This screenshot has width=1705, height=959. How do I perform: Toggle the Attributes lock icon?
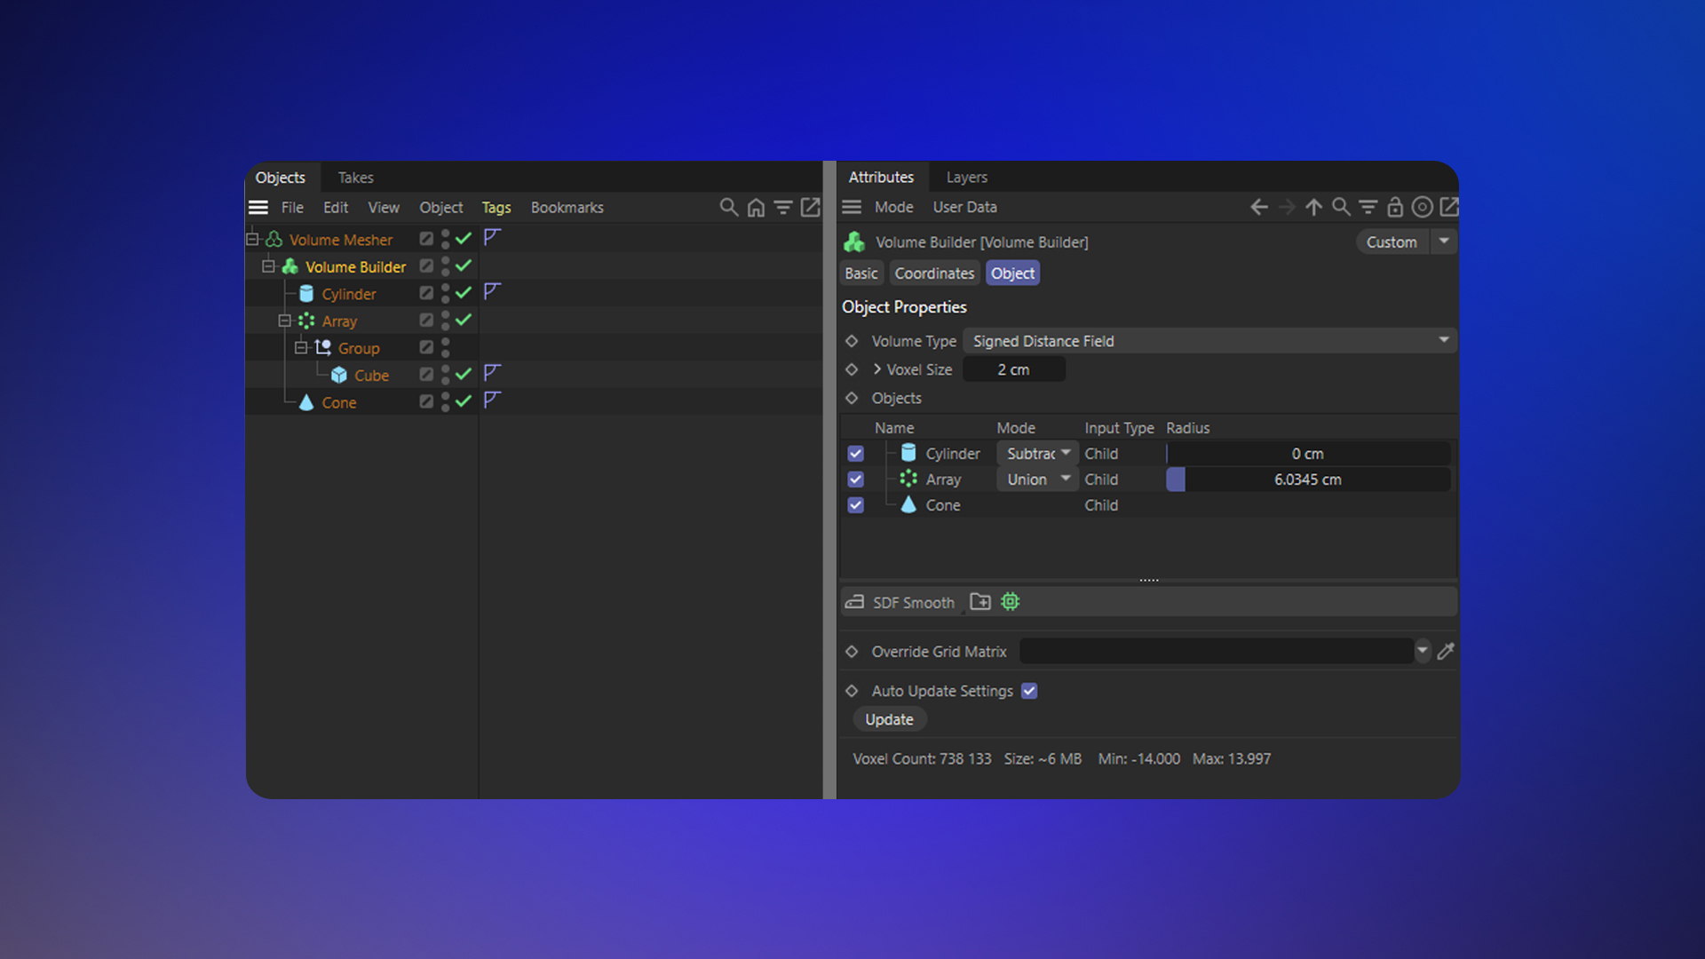(1395, 207)
